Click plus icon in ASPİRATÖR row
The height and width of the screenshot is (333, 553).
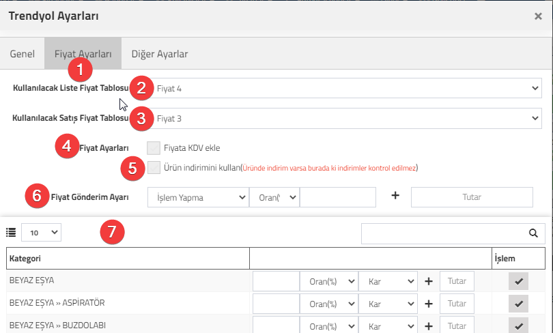(429, 304)
